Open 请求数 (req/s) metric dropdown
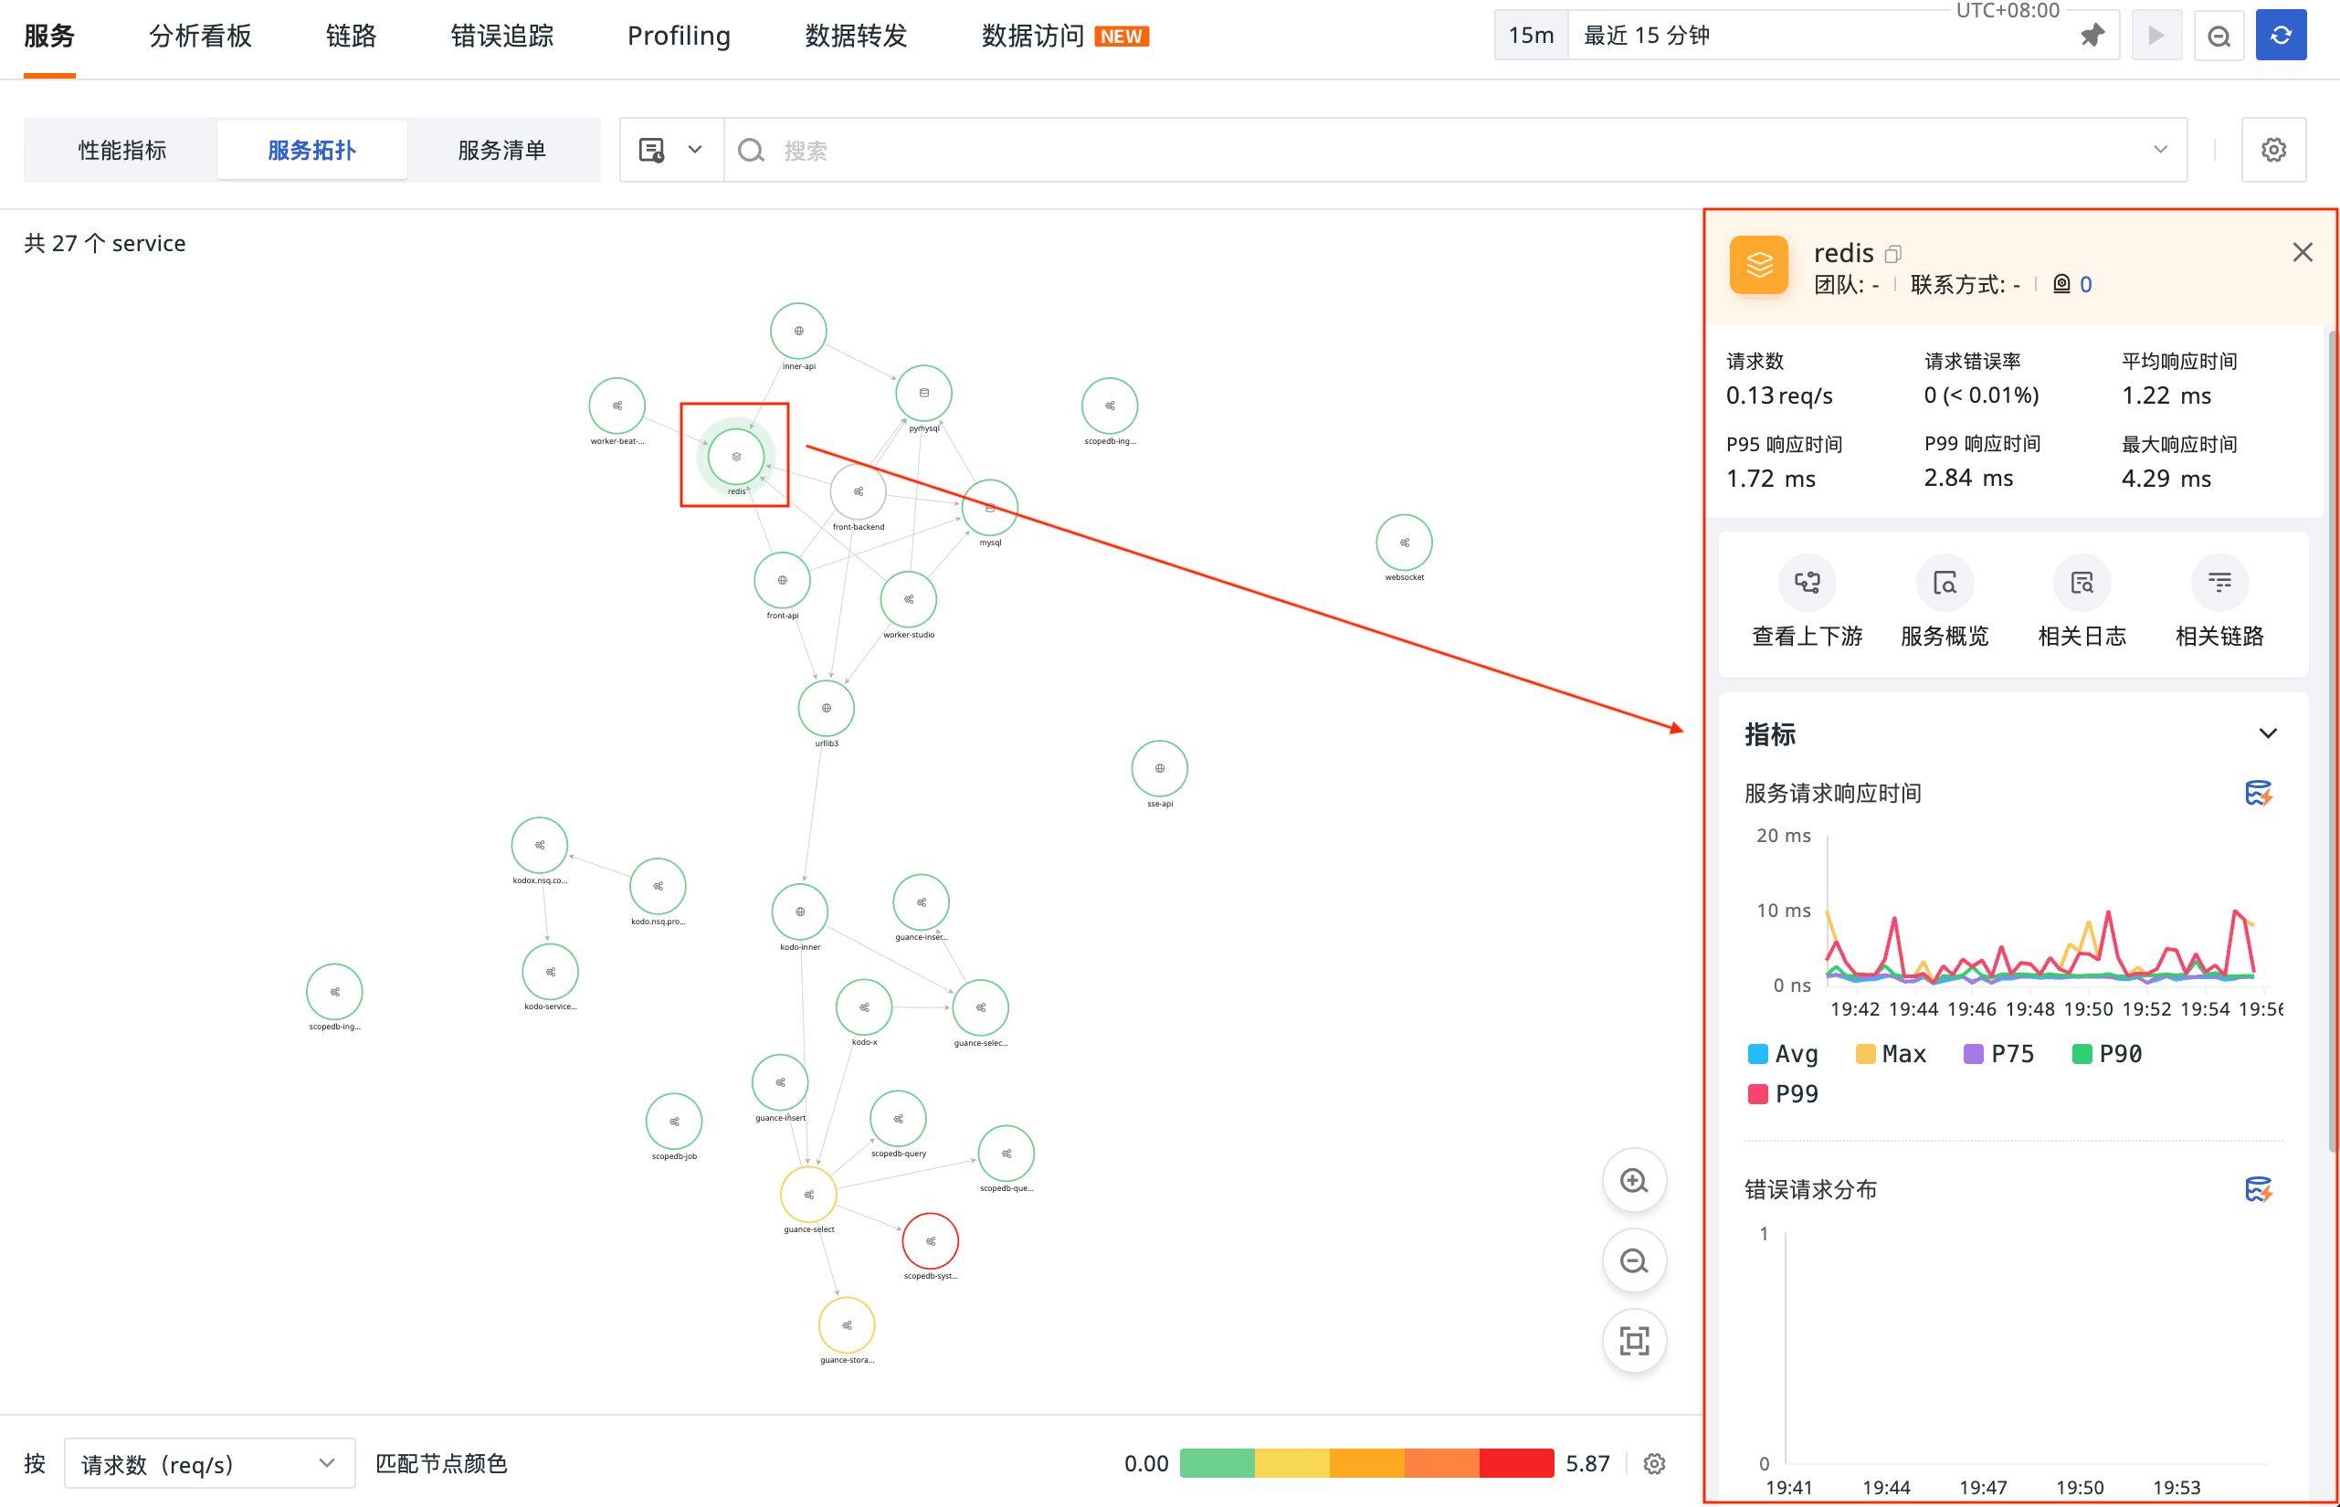 coord(208,1464)
